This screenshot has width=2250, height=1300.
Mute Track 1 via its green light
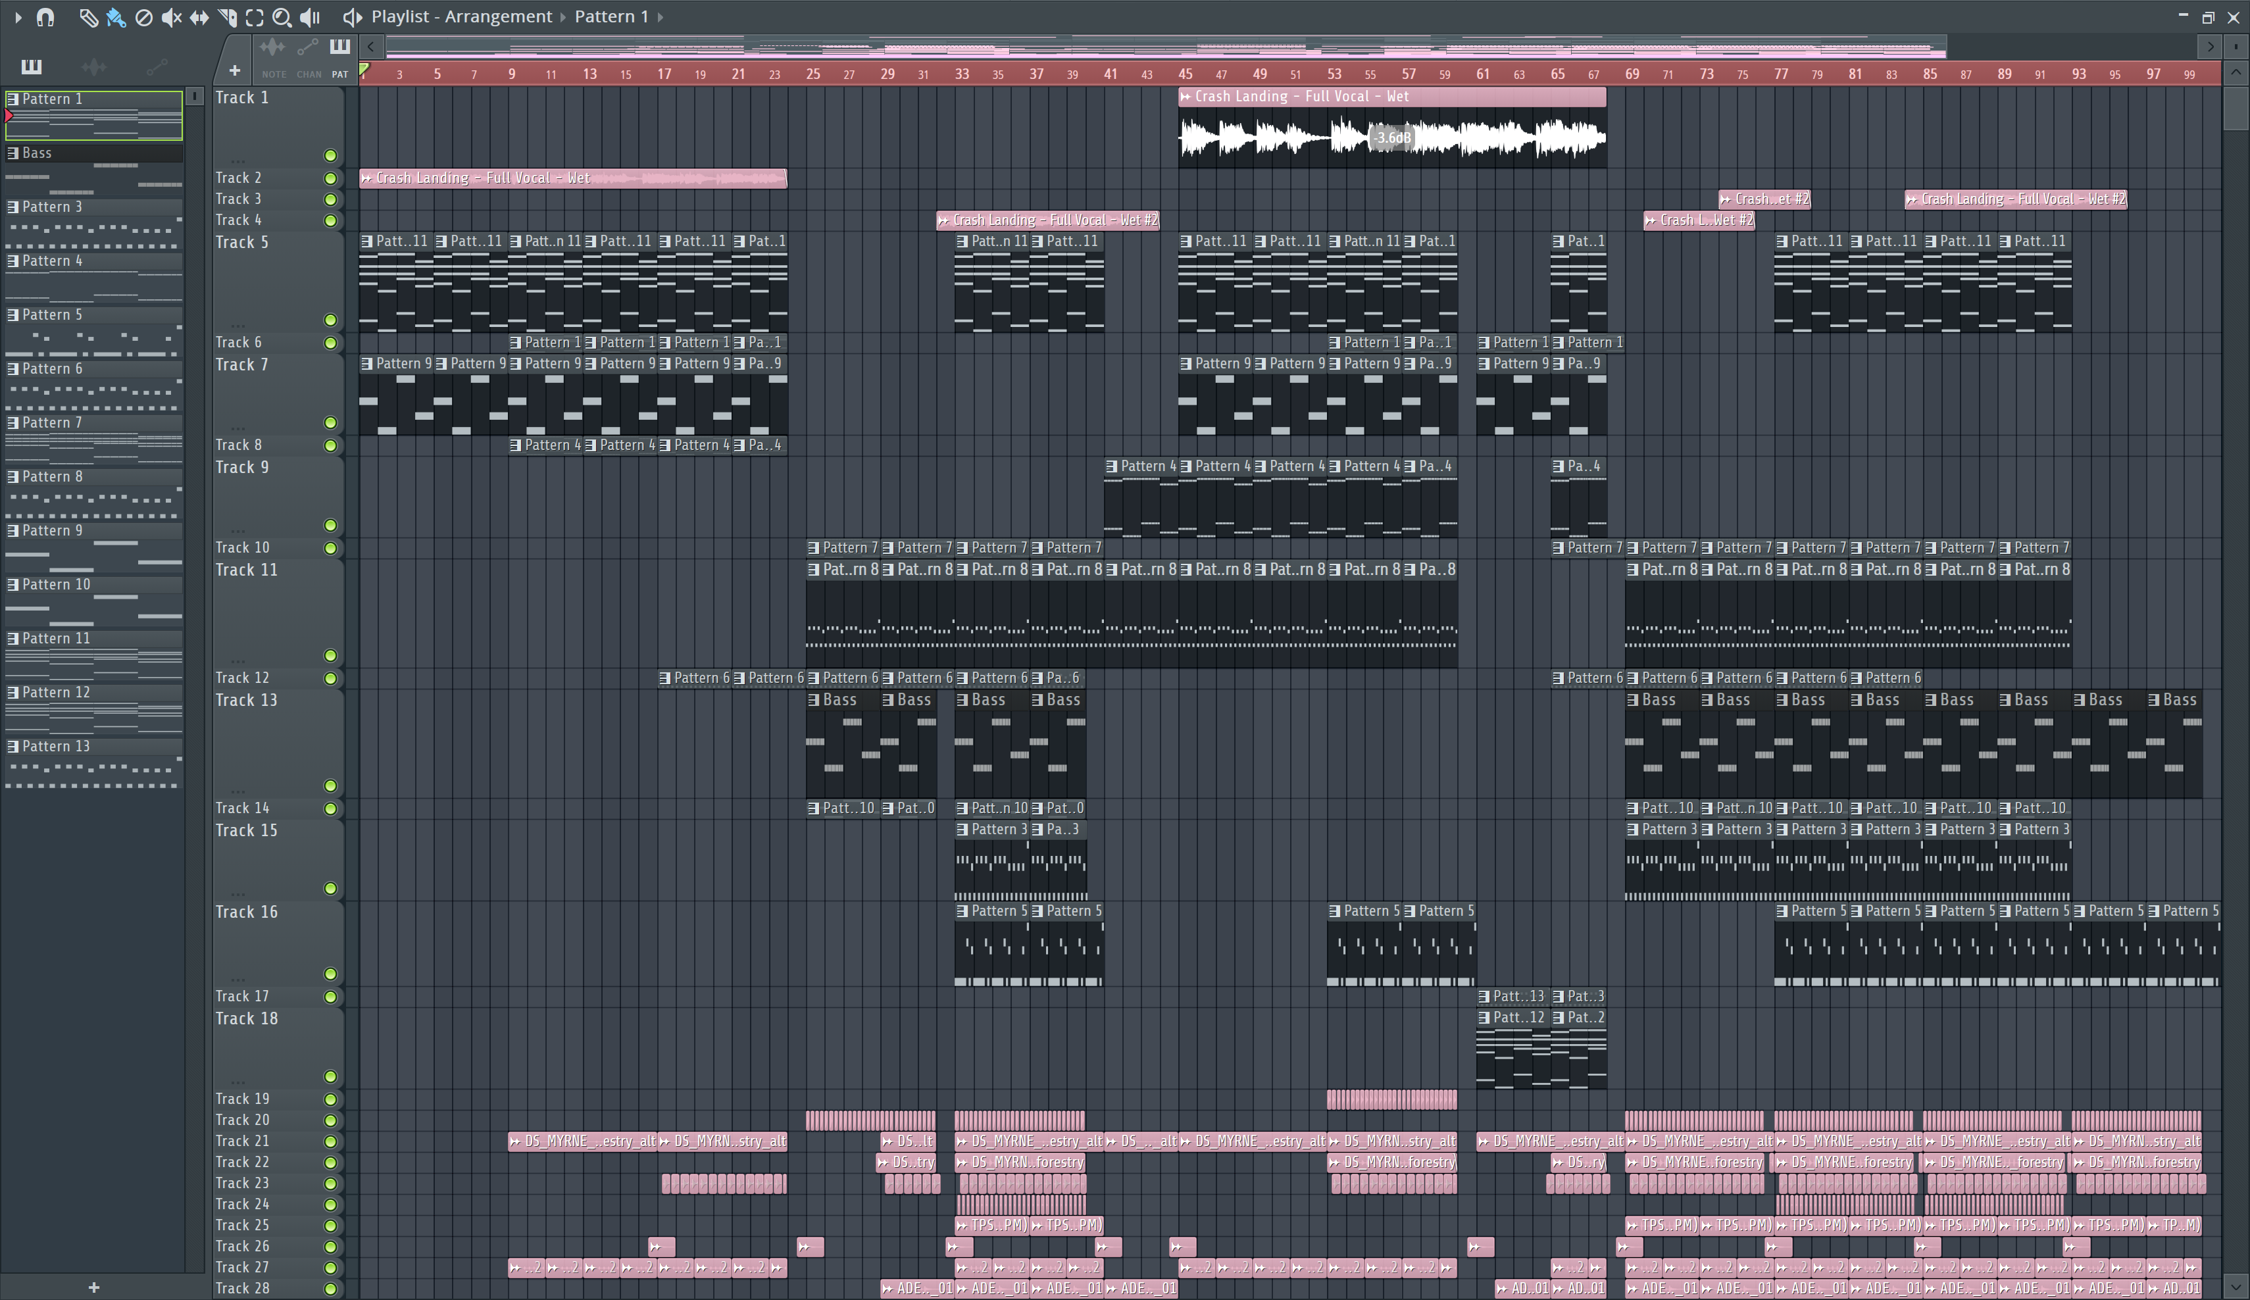coord(330,155)
